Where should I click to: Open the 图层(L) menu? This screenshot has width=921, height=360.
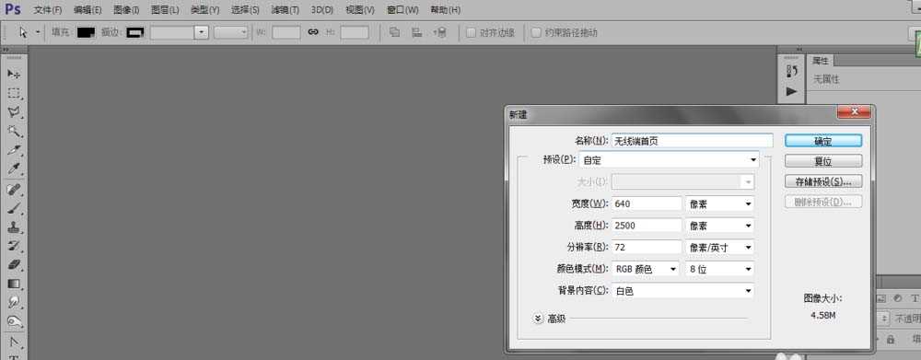tap(165, 10)
